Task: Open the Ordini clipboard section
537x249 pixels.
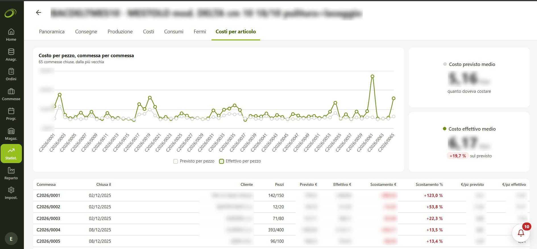Action: tap(11, 74)
